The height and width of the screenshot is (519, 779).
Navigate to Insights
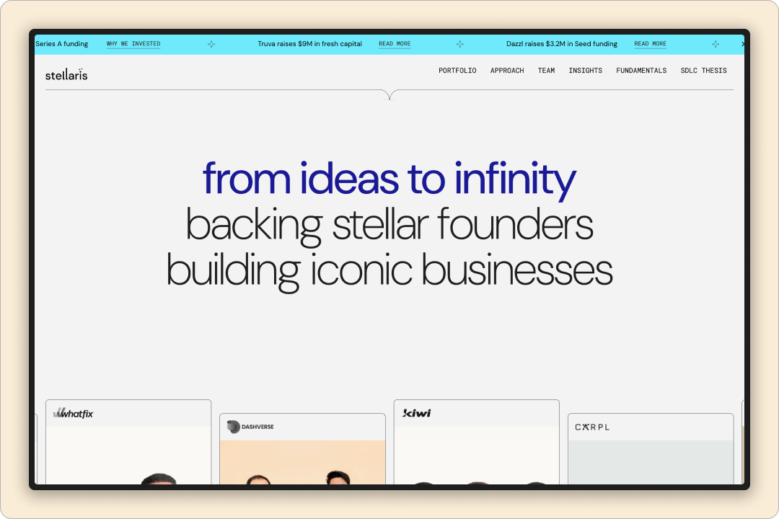click(x=585, y=71)
